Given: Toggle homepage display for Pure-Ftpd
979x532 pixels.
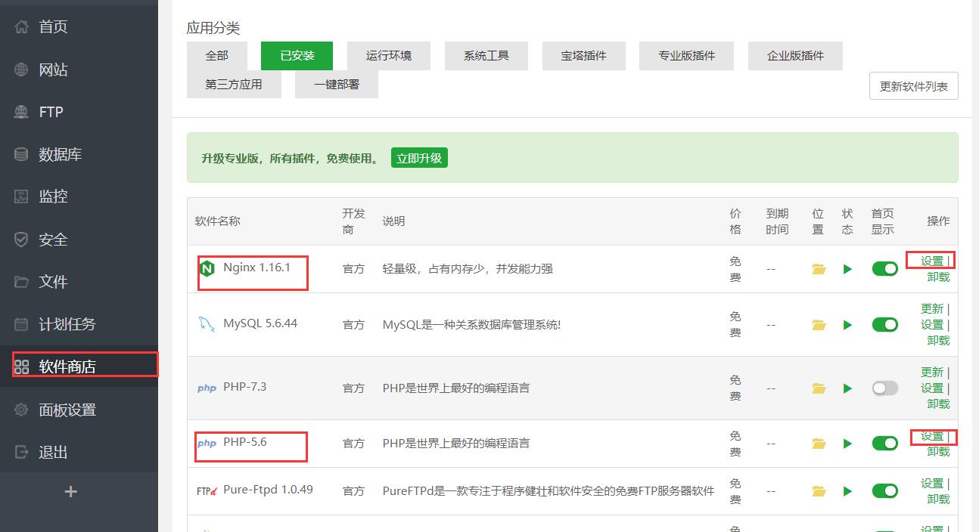Looking at the screenshot, I should 884,490.
